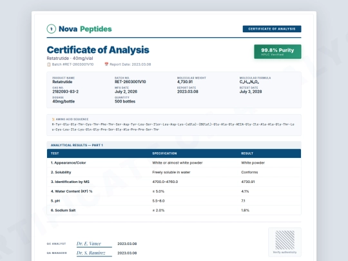Select product name value Retatrutide
Screen dimensions: 348x261
(63, 82)
